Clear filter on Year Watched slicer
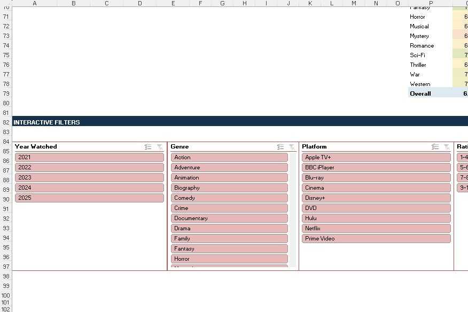 160,146
